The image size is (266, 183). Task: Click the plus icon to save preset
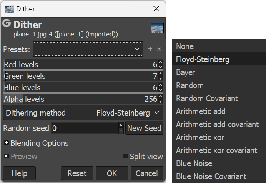tap(150, 49)
